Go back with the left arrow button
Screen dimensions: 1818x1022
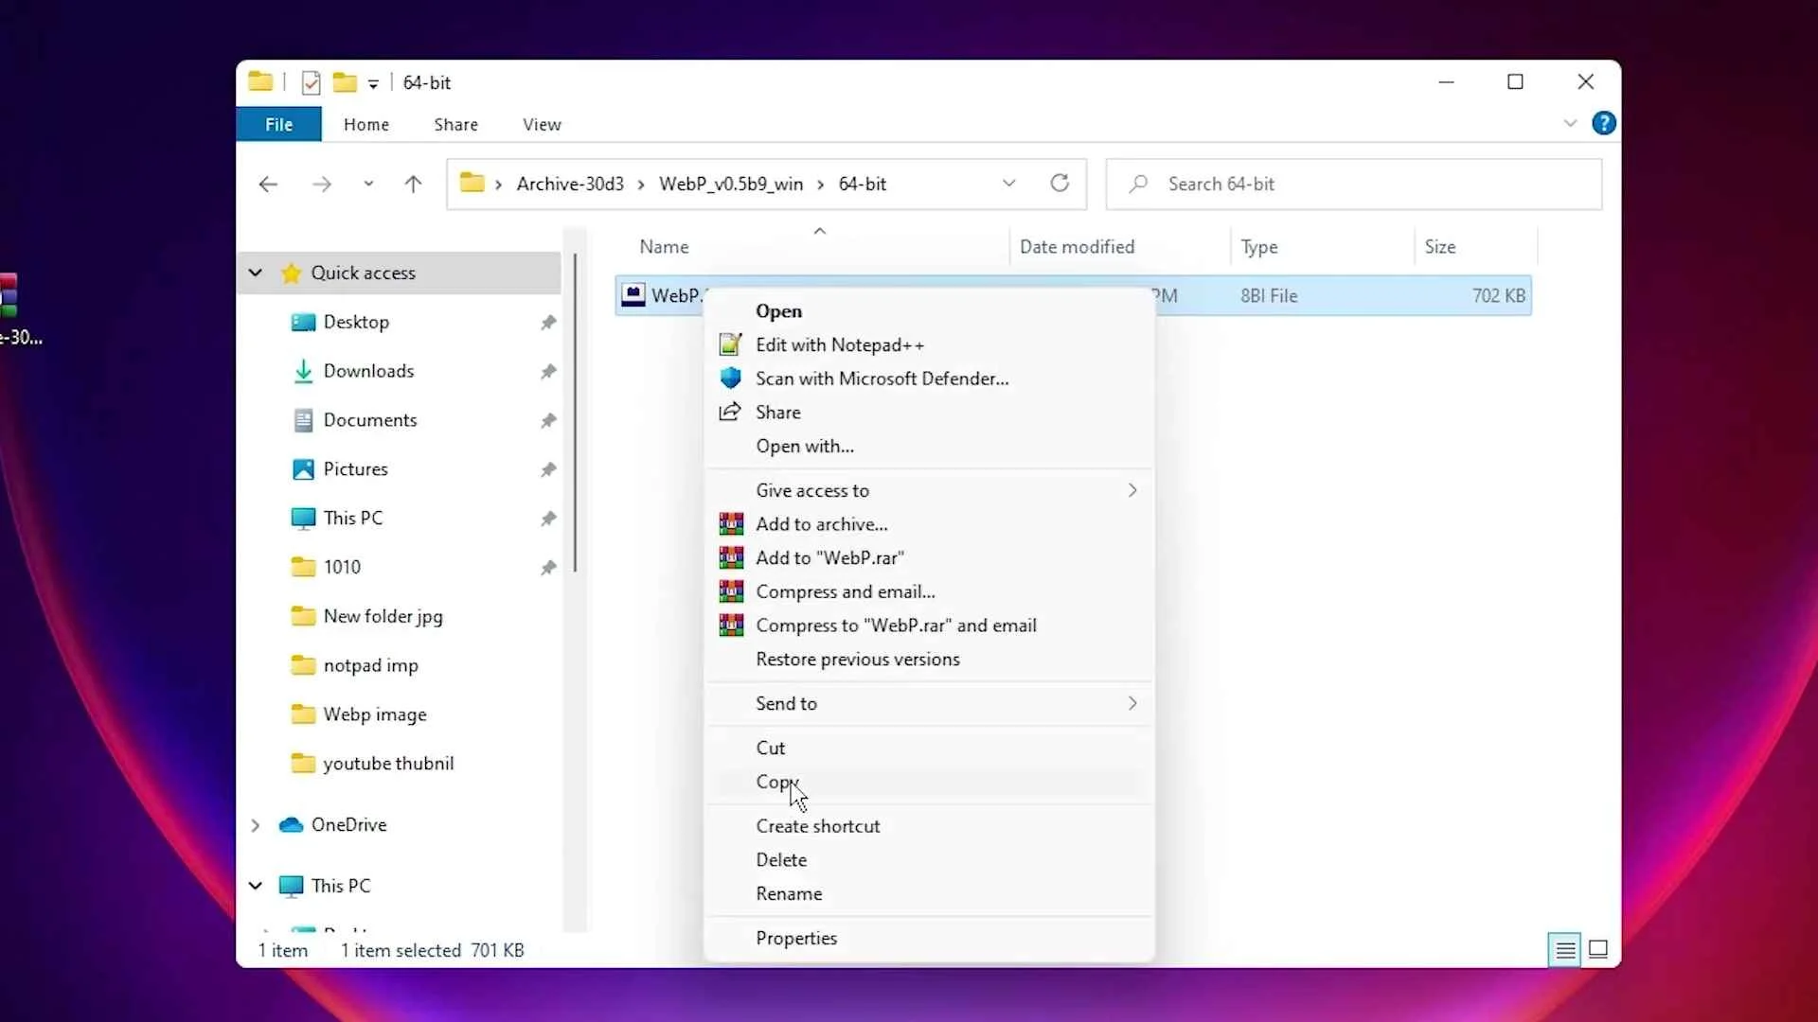tap(268, 185)
